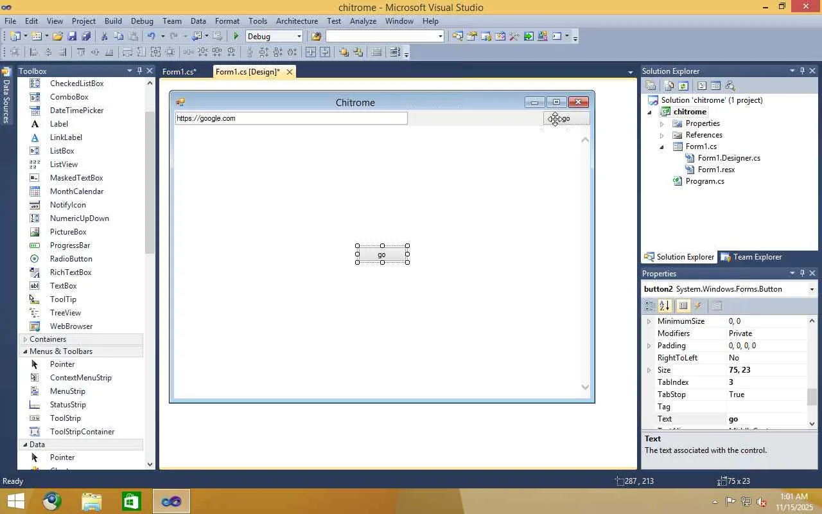The height and width of the screenshot is (514, 822).
Task: Open the Debug menu
Action: coord(142,21)
